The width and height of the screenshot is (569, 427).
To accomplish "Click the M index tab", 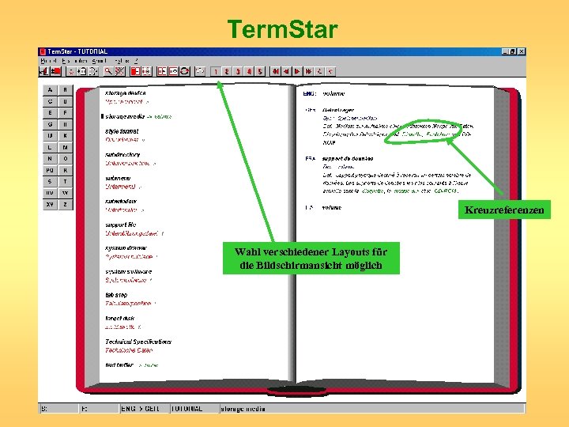I will pos(66,147).
